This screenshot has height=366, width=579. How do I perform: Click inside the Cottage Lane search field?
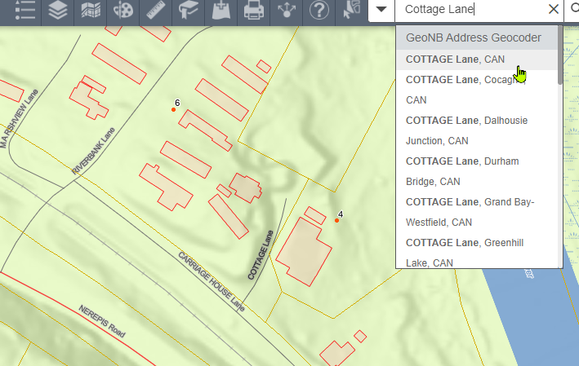[x=470, y=10]
